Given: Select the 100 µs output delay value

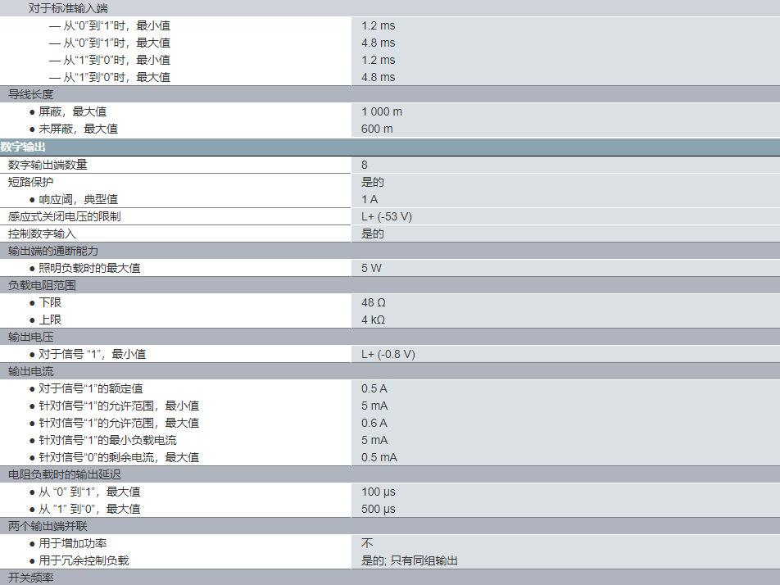Looking at the screenshot, I should pos(378,492).
